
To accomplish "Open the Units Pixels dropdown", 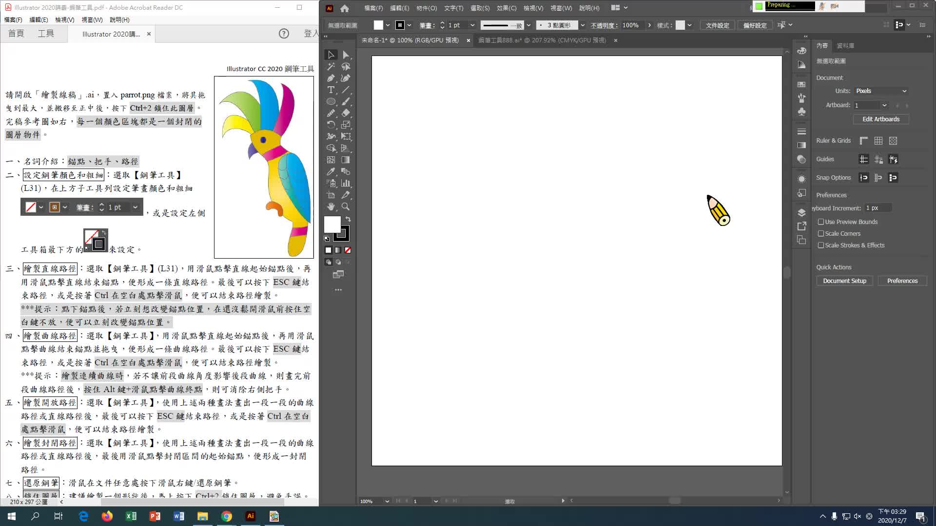I will coord(881,91).
